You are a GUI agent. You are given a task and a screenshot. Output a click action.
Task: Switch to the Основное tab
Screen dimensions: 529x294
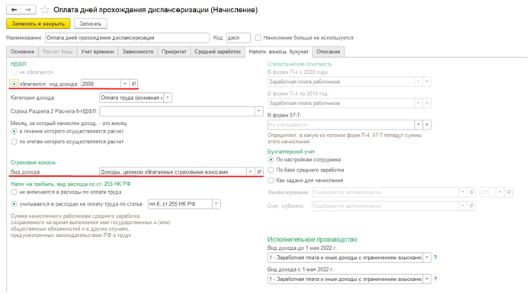pos(22,52)
